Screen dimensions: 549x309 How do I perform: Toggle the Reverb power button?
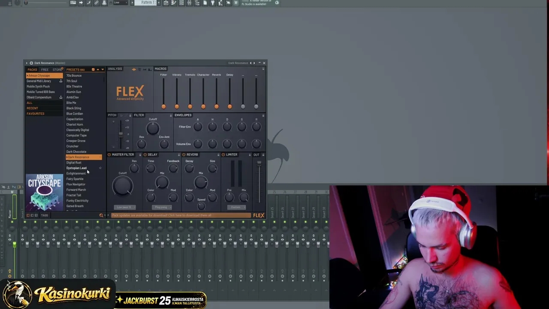pyautogui.click(x=184, y=155)
